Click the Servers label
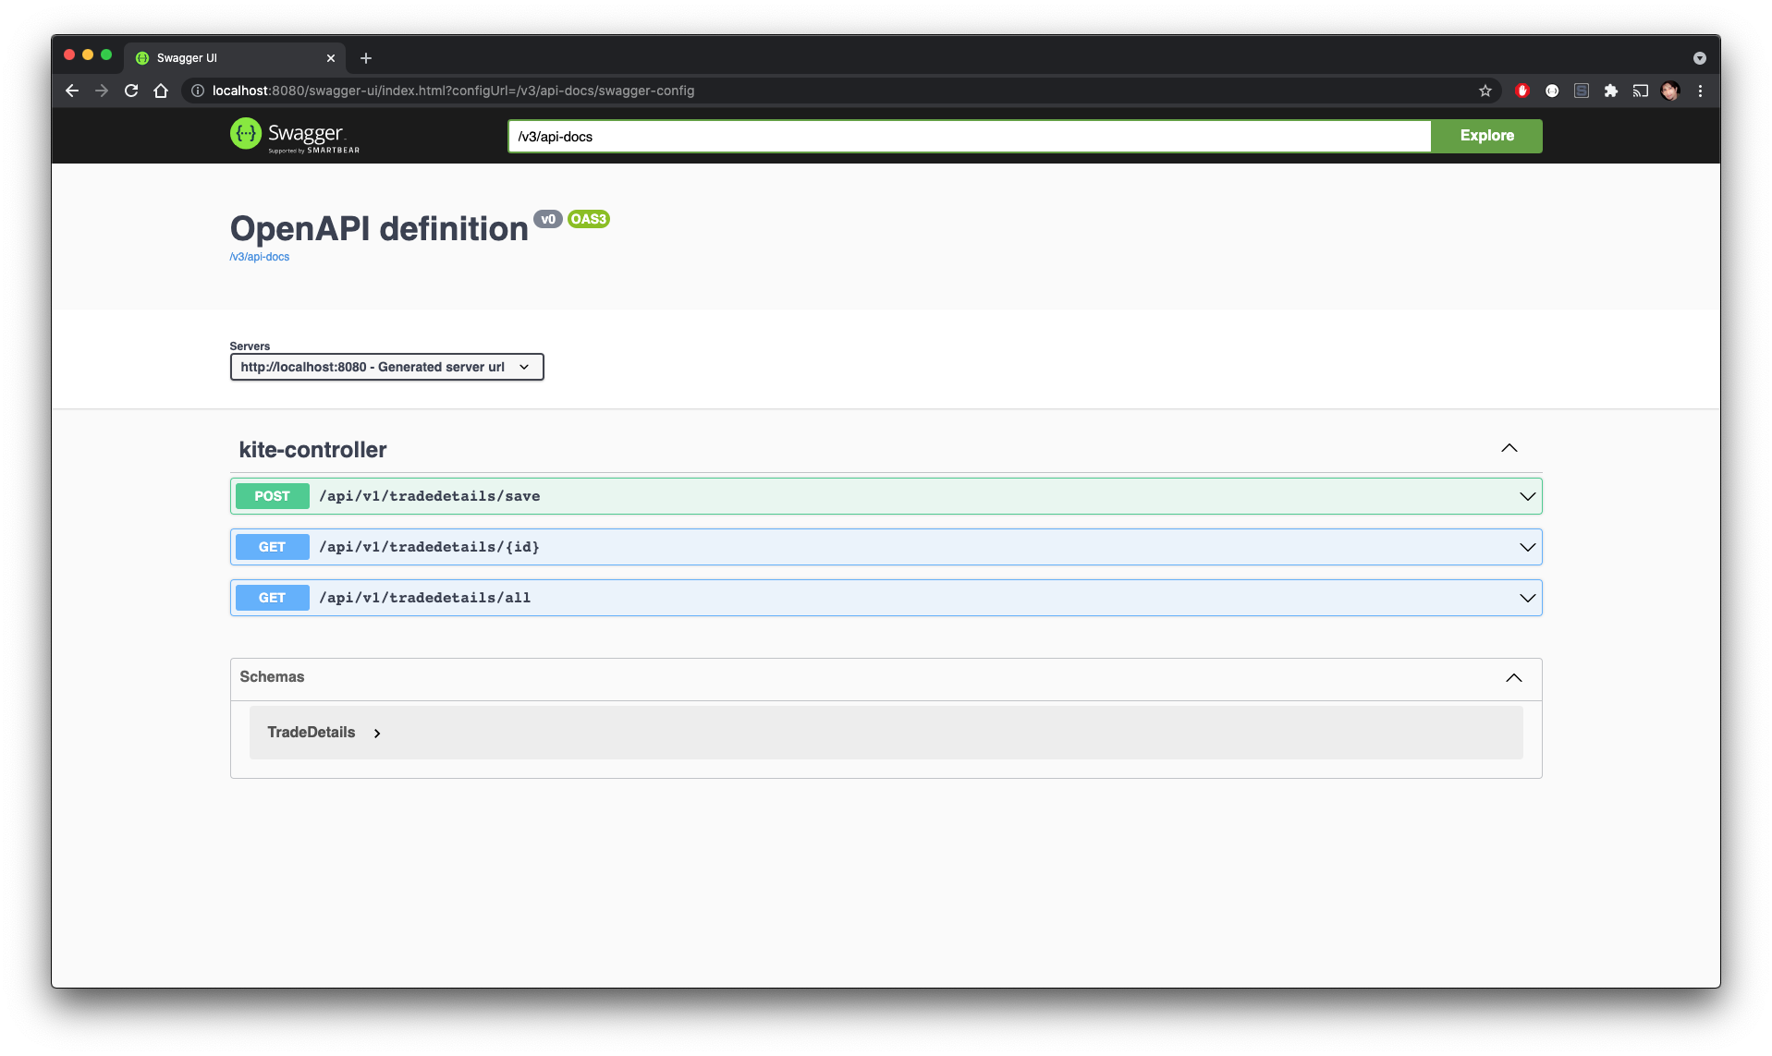The width and height of the screenshot is (1772, 1056). 250,346
